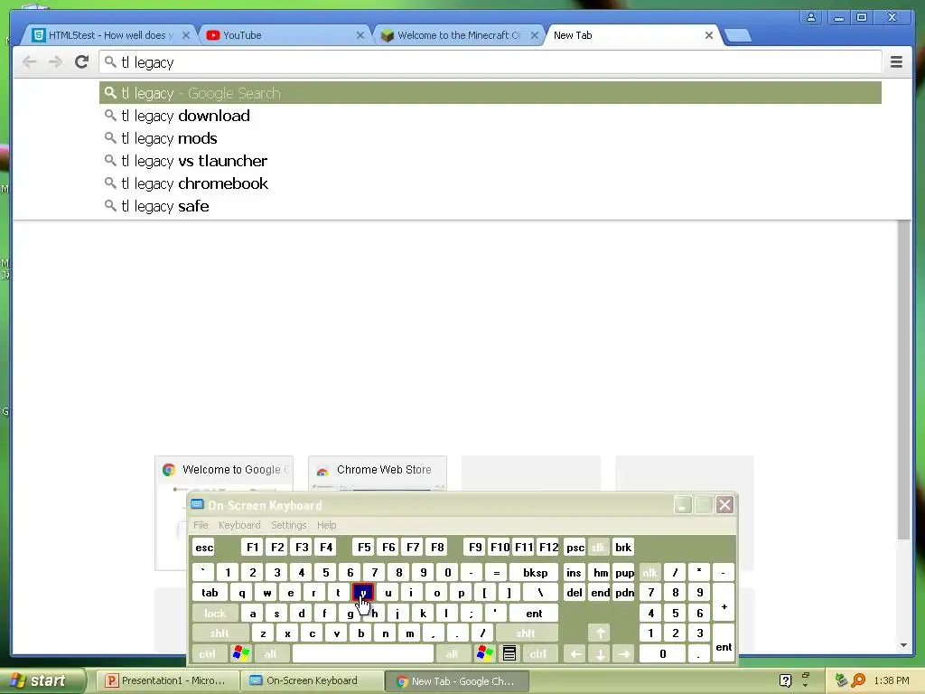Toggle the right ctrl key
925x694 pixels.
538,654
